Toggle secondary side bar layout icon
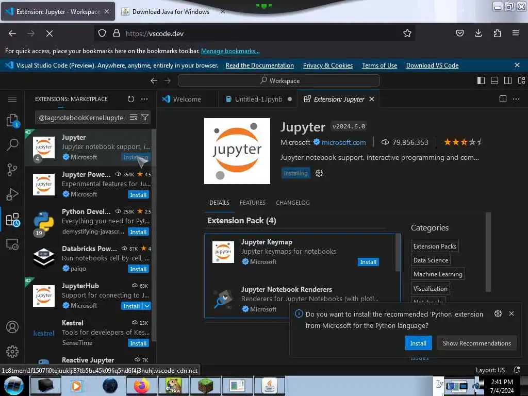528x396 pixels. 508,80
